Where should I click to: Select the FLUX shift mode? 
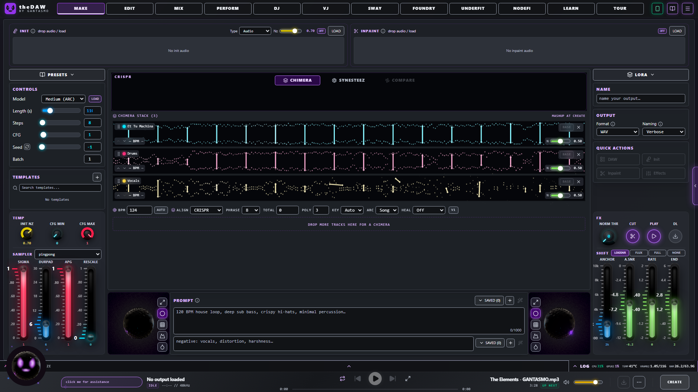639,253
